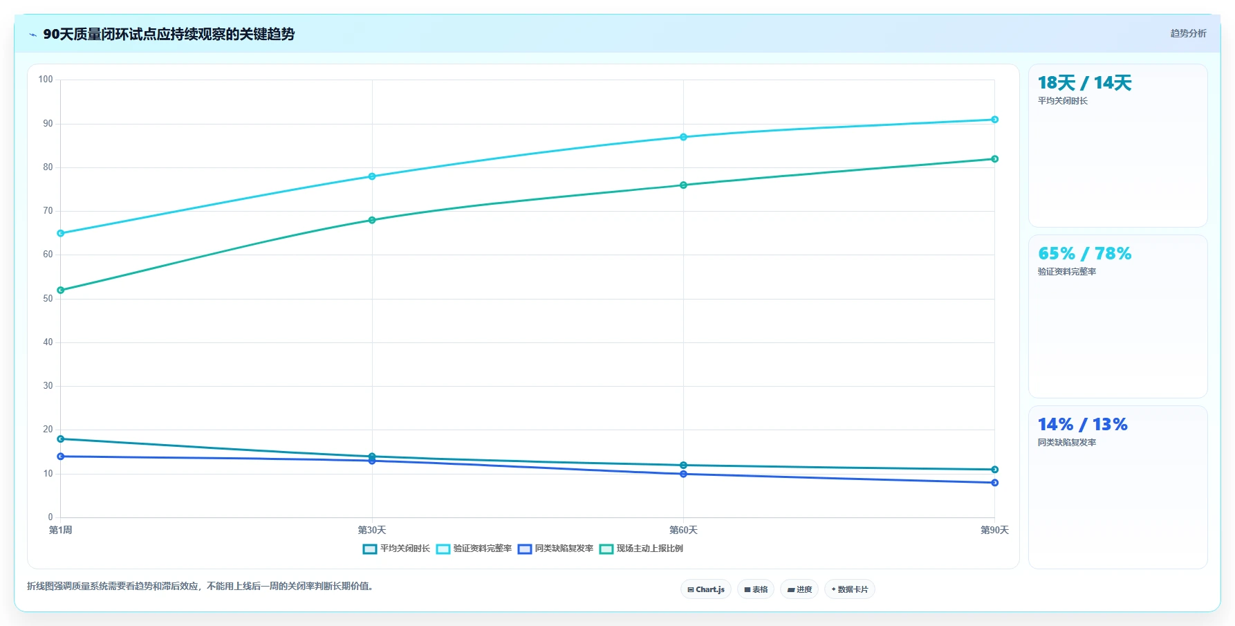Click the 第1周 x-axis label

pos(61,531)
